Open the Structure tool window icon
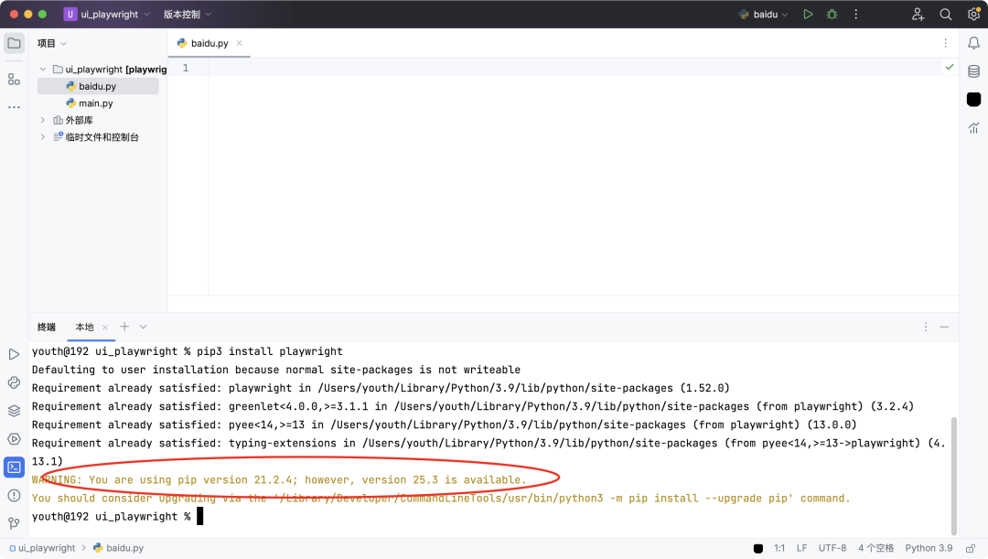This screenshot has width=988, height=559. point(14,80)
